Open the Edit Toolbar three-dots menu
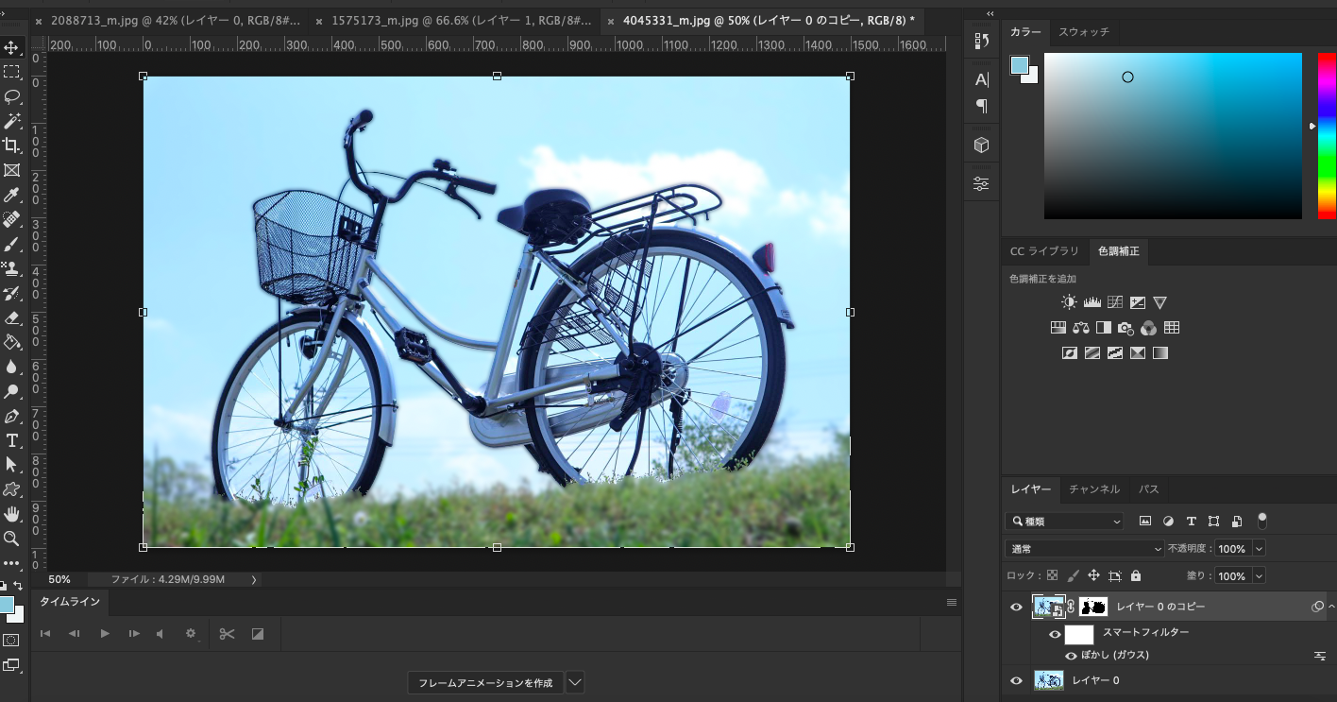The width and height of the screenshot is (1337, 702). tap(11, 563)
